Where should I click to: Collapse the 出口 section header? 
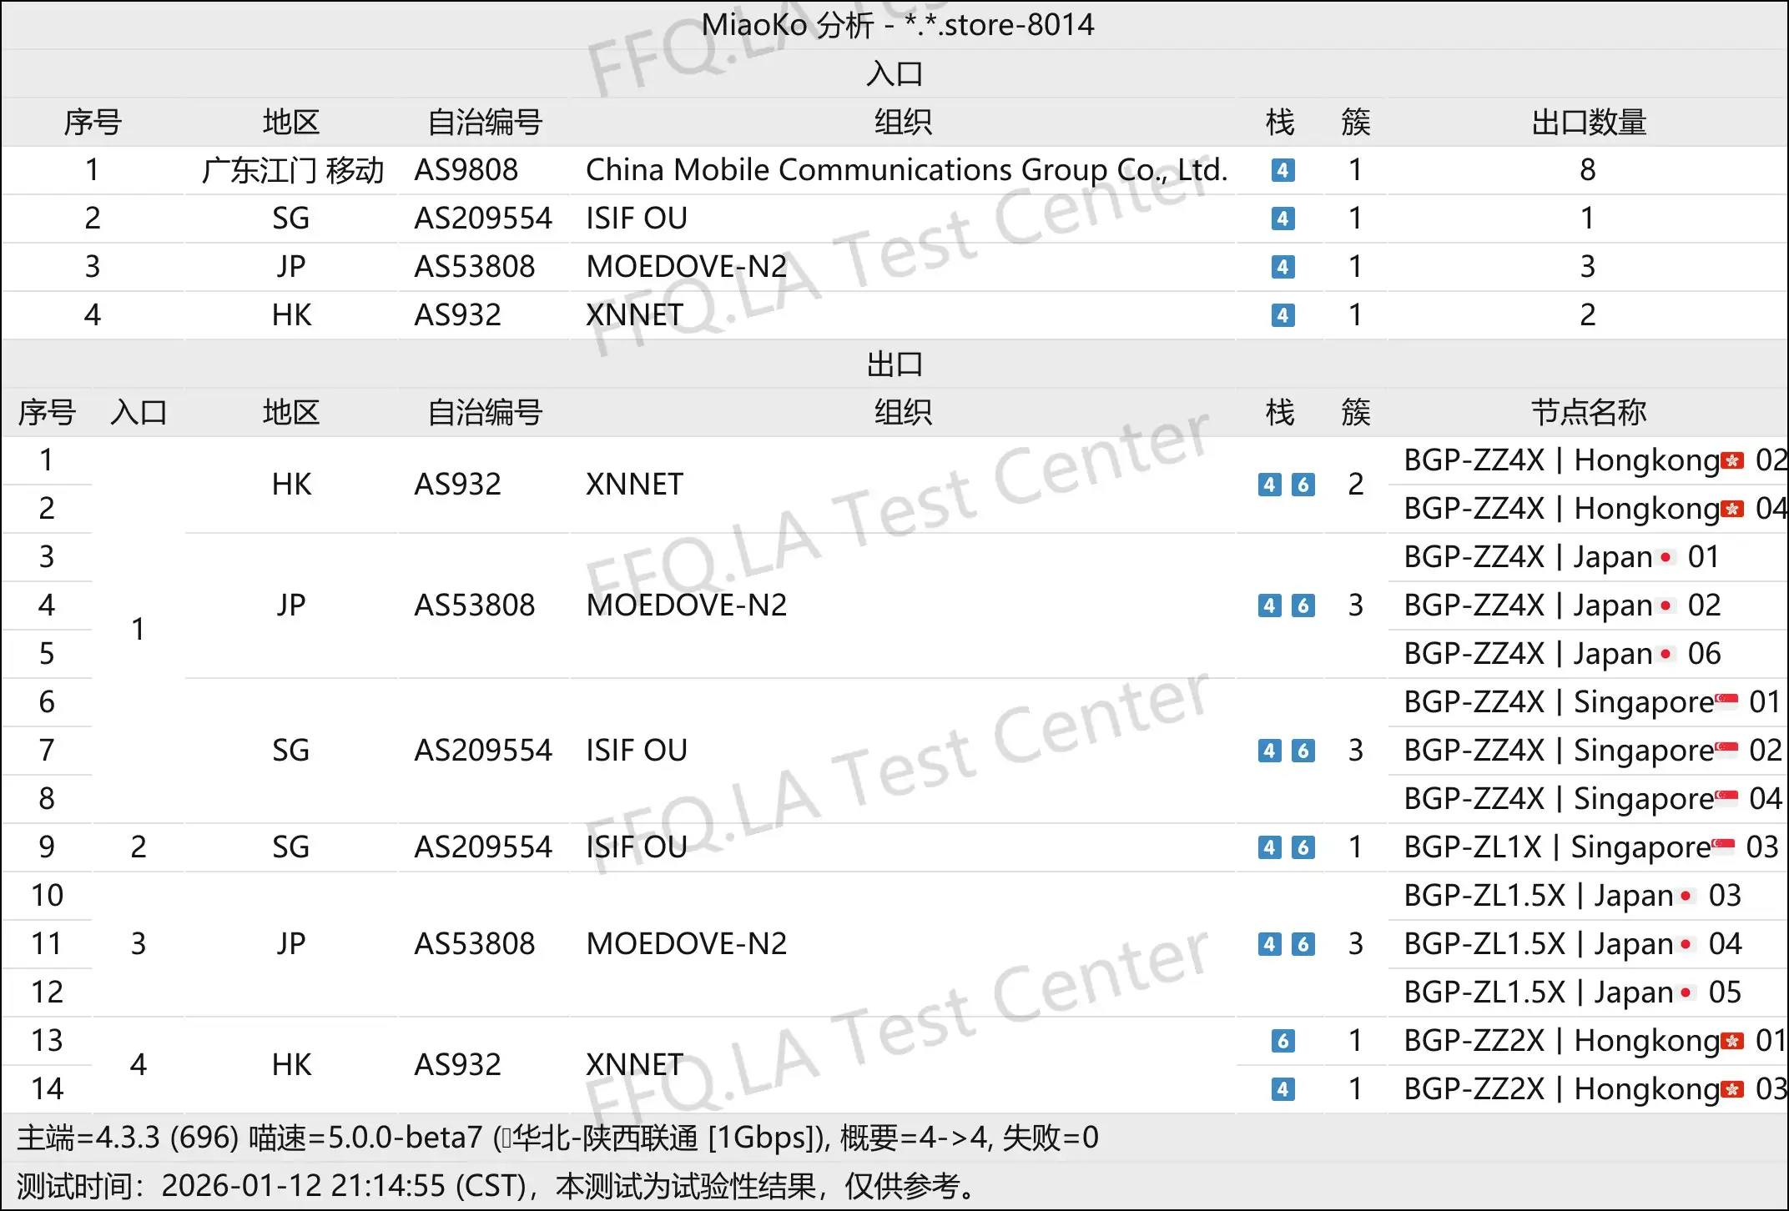(x=894, y=364)
